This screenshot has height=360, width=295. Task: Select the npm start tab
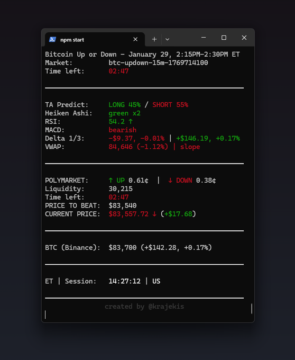coord(95,40)
